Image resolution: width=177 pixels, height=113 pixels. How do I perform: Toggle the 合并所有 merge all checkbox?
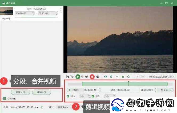click(5, 99)
